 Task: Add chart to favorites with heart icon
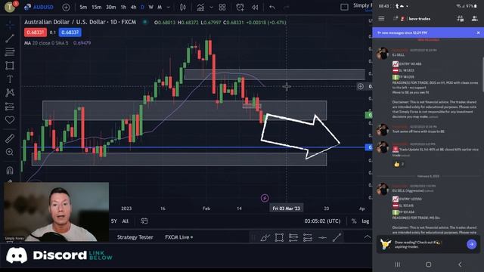pos(10,119)
